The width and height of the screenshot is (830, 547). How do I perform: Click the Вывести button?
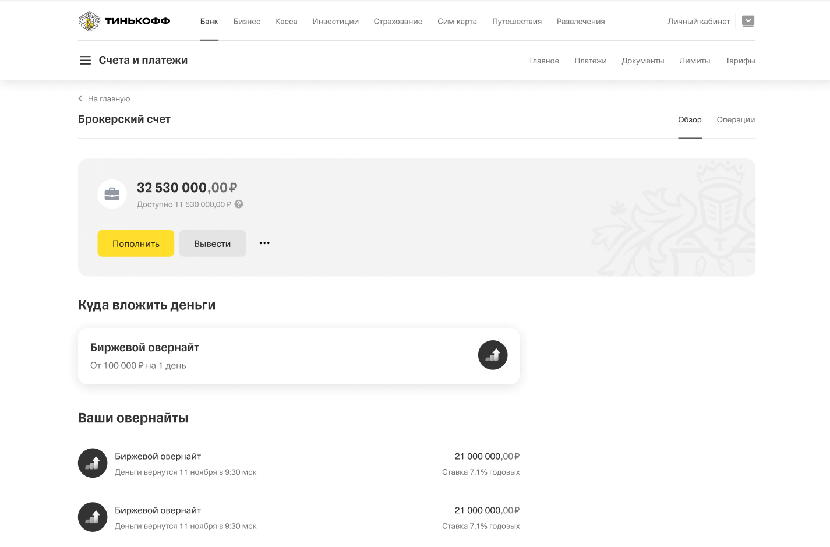pos(213,243)
